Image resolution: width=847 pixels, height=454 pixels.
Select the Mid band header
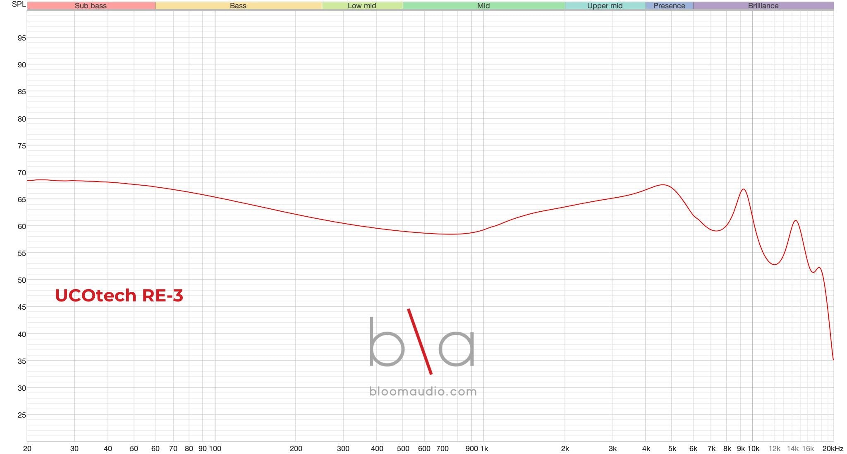(483, 6)
